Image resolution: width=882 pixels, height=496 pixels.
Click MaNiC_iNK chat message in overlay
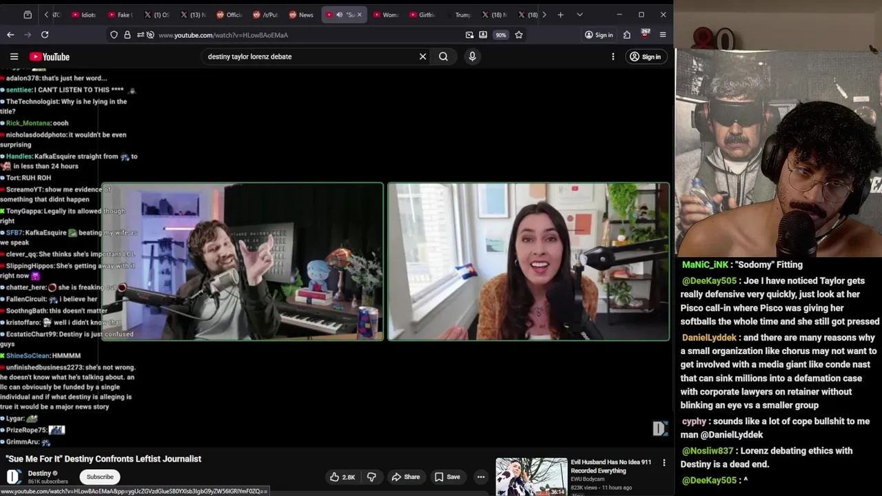[x=742, y=265]
